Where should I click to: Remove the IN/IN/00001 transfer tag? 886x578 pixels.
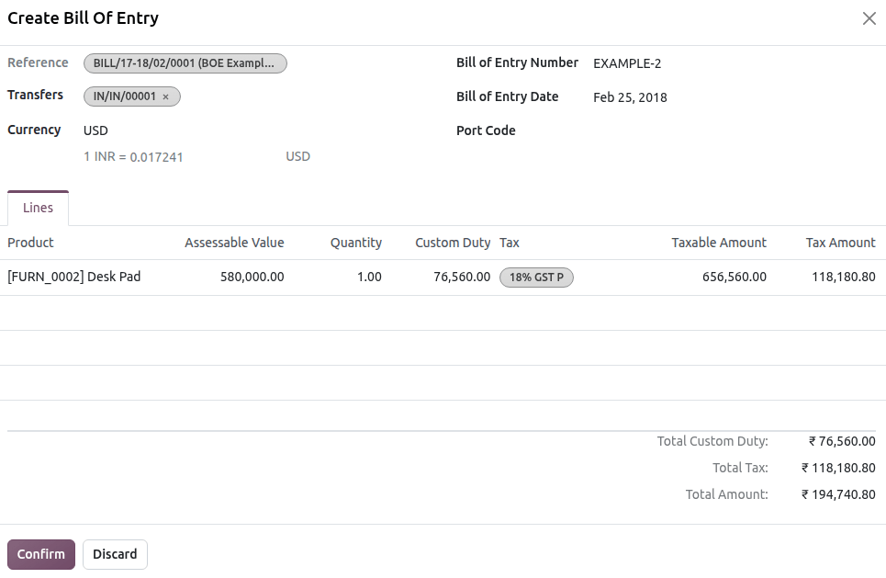click(x=165, y=96)
